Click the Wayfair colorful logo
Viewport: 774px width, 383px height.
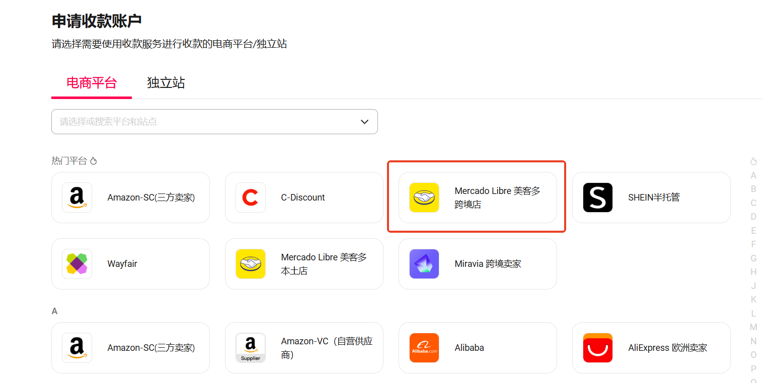click(77, 264)
